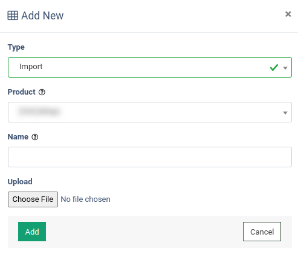Screen dimensions: 298x254
Task: Focus the Name text field
Action: [x=150, y=157]
